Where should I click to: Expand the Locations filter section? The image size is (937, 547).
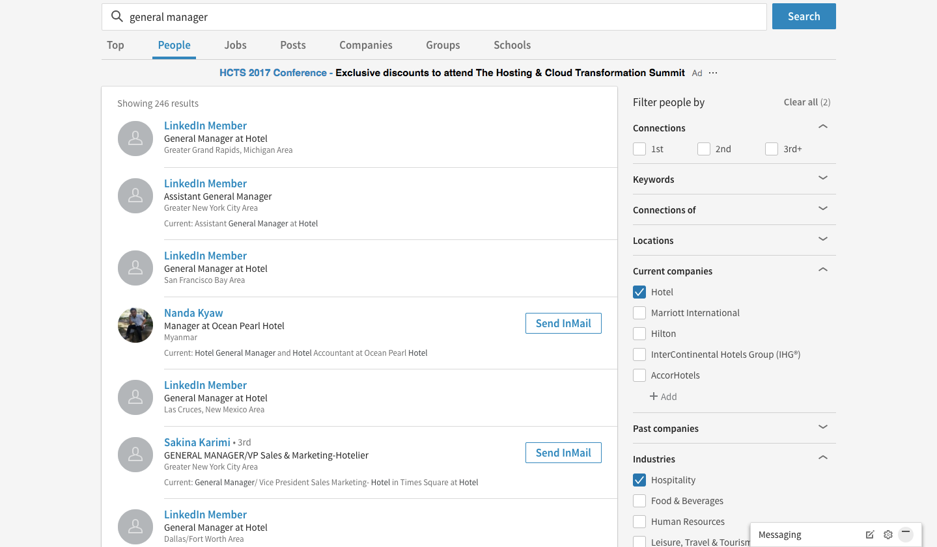(x=822, y=239)
